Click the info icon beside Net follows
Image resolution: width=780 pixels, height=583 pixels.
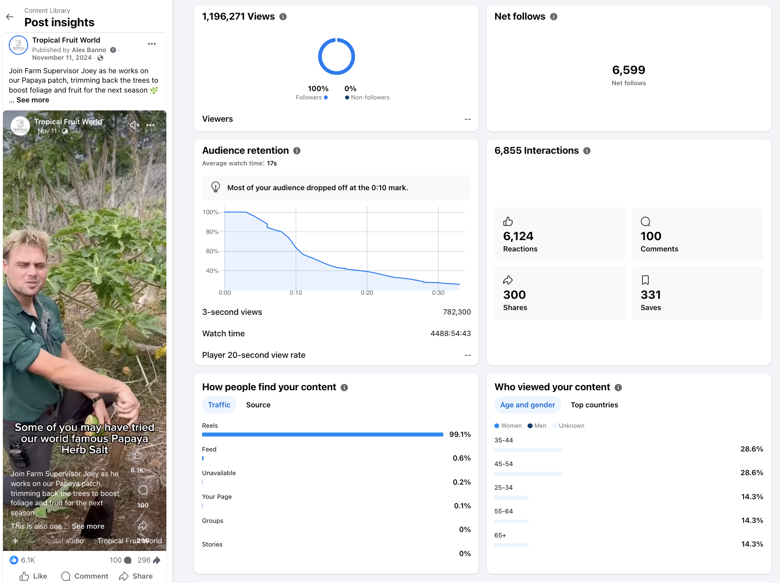click(x=553, y=17)
